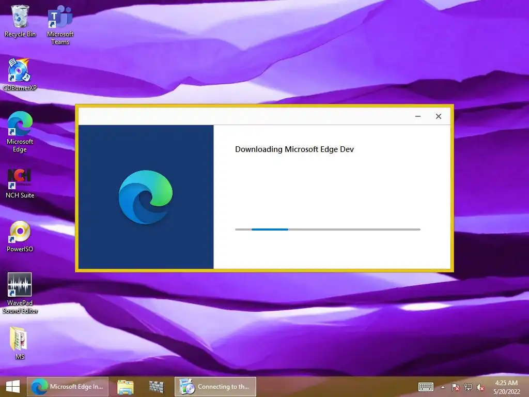
Task: Click the 'Downloading Microsoft Edge Dev' text
Action: pyautogui.click(x=294, y=149)
